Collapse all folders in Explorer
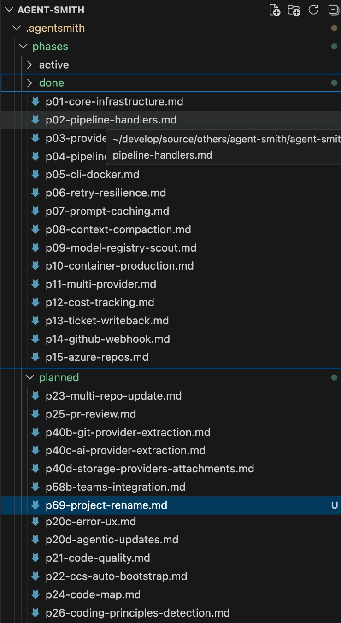The width and height of the screenshot is (341, 623). [x=333, y=10]
